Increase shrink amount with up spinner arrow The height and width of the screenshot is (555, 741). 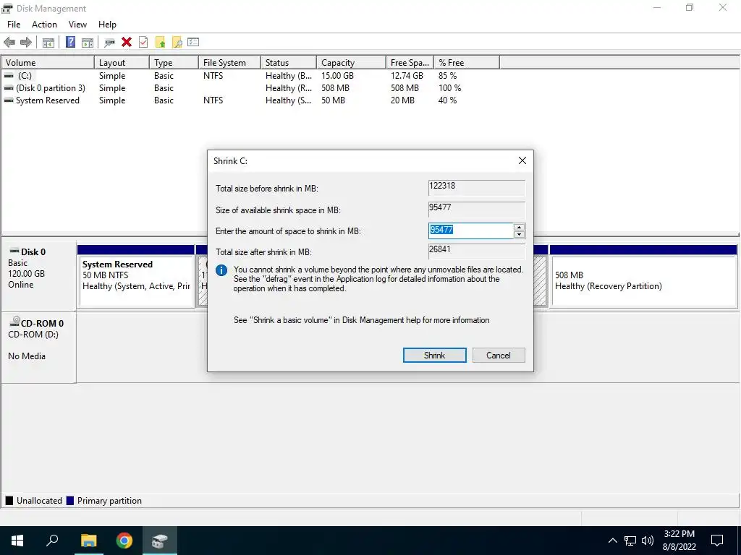point(519,227)
